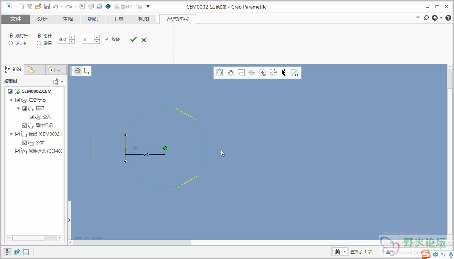Select the zoom magnifier tool in graphics toolbar

(x=220, y=73)
